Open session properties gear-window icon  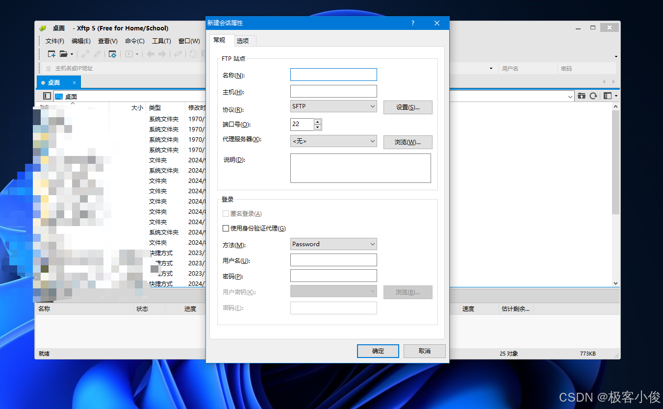[x=112, y=54]
